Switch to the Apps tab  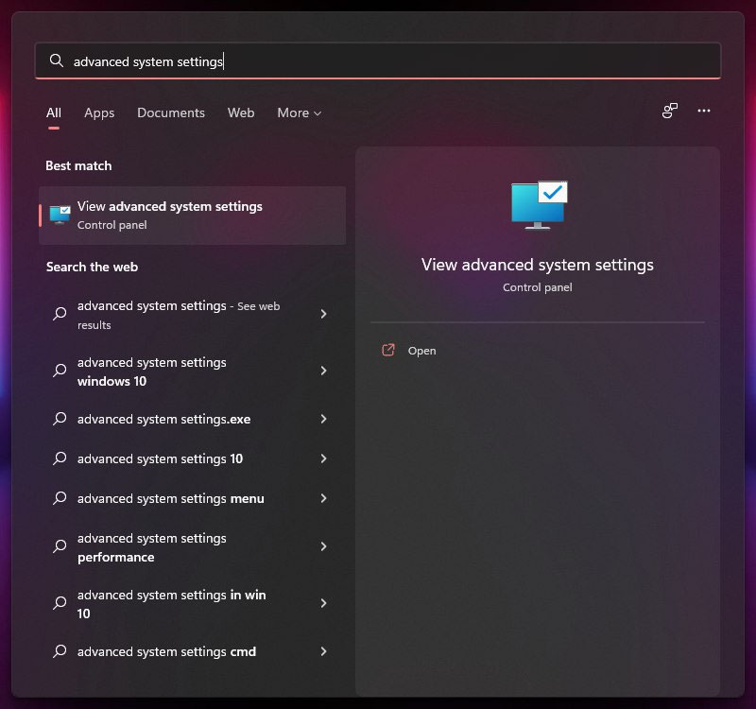[99, 112]
